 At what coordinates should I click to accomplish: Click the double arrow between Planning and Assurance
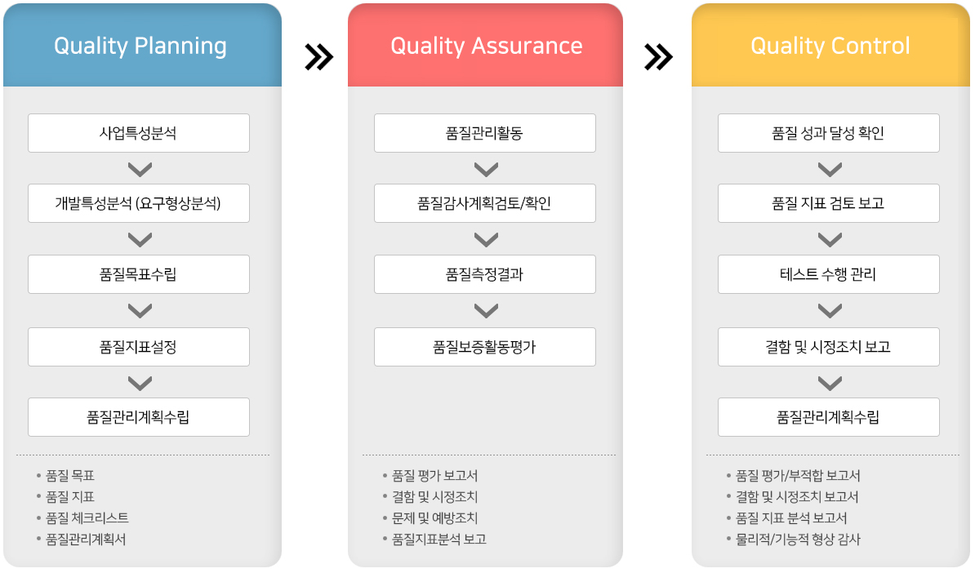pos(319,57)
